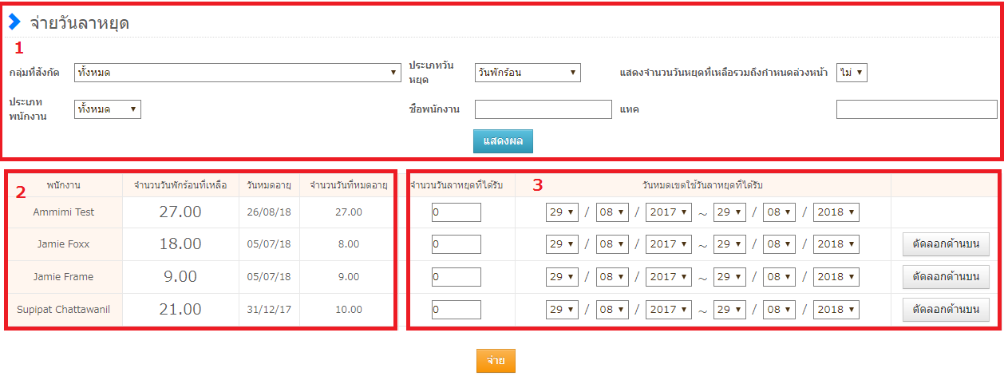The image size is (1004, 388).
Task: Click leave days input for Jamie Foxx
Action: (456, 244)
